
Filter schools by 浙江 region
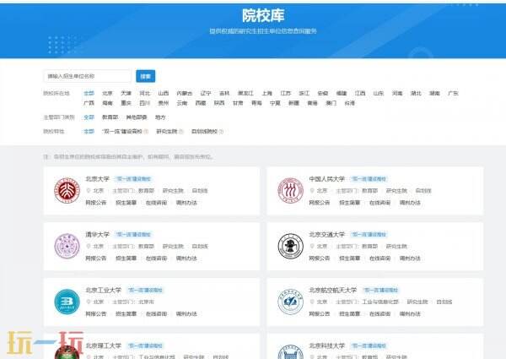pyautogui.click(x=304, y=94)
